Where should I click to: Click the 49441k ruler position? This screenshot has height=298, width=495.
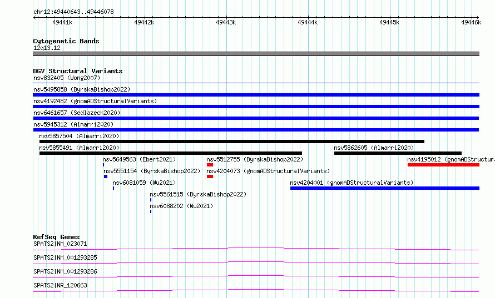click(62, 22)
